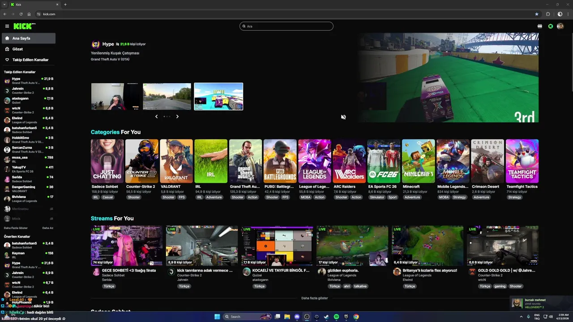Open the tab search dropdown arrow
Screen dimensions: 573x322
click(4, 4)
